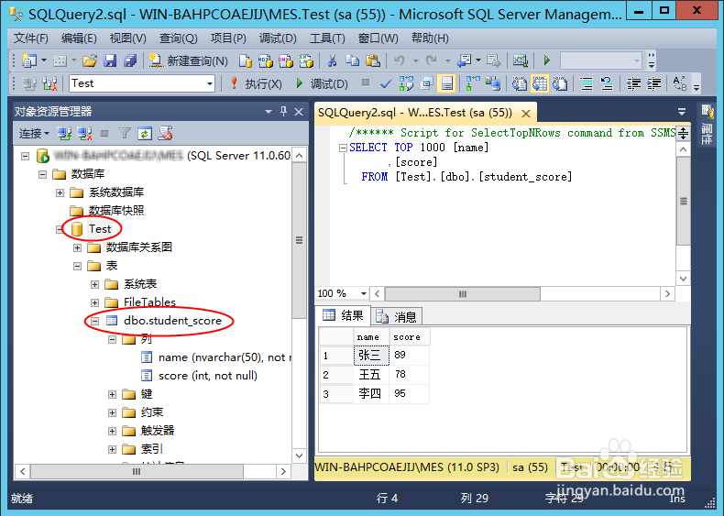The height and width of the screenshot is (516, 724).
Task: Save the query with the floppy disk icon
Action: click(110, 60)
